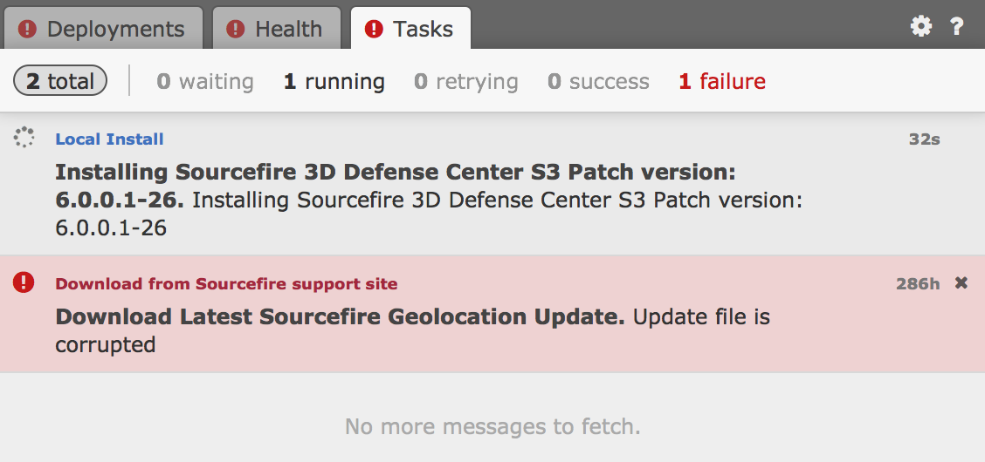985x462 pixels.
Task: Filter by 1 failure task
Action: [722, 81]
